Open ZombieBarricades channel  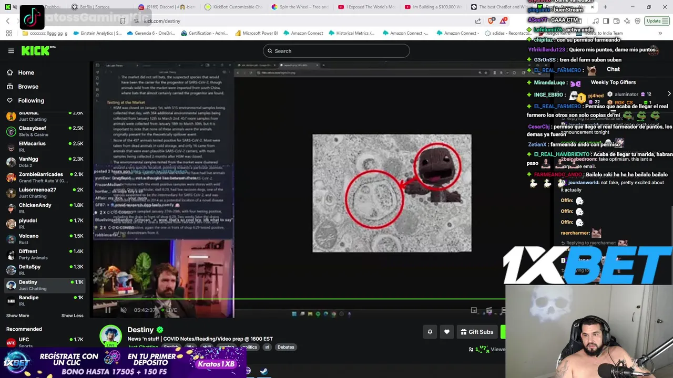point(45,177)
